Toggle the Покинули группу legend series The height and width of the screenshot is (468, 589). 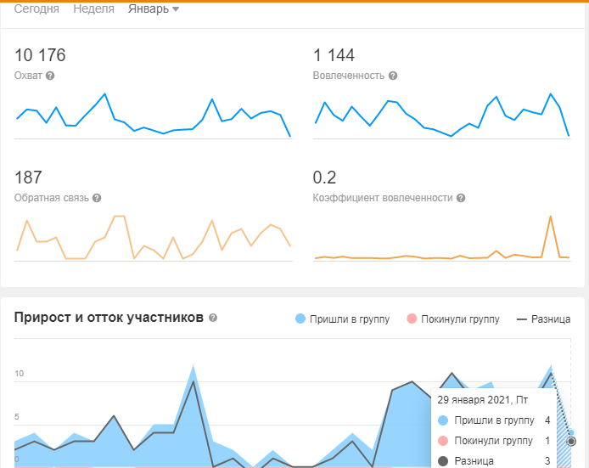click(453, 319)
